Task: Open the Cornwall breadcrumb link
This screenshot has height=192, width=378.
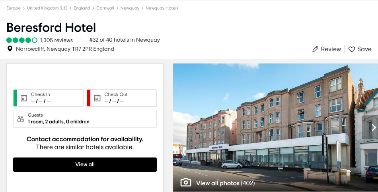Action: pyautogui.click(x=105, y=8)
